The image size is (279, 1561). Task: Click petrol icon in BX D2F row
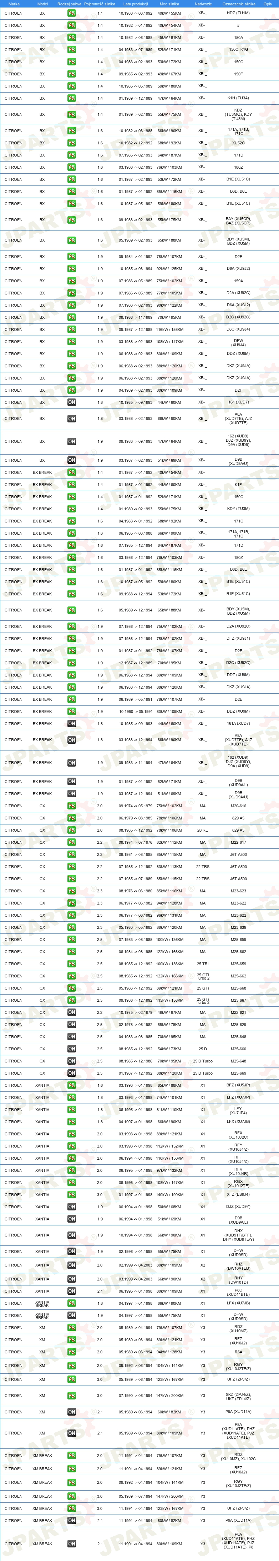(71, 390)
